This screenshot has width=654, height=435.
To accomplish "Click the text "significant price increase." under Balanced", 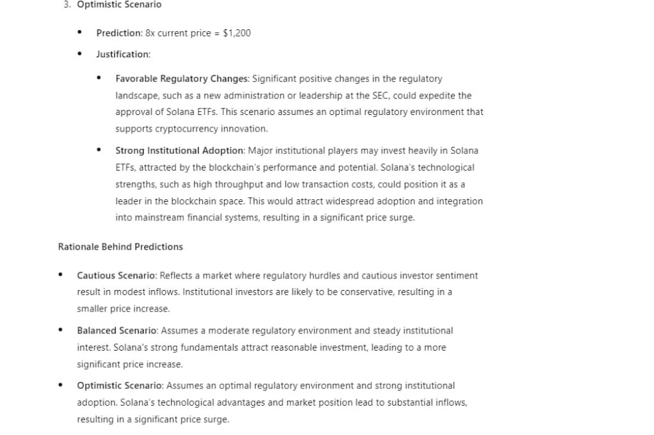I will point(130,365).
